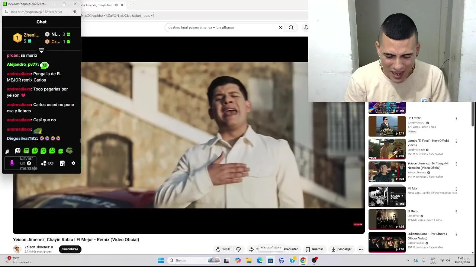The image size is (476, 267).
Task: Open options for Ni Tengo Ni Necesito
Action: (x=456, y=164)
